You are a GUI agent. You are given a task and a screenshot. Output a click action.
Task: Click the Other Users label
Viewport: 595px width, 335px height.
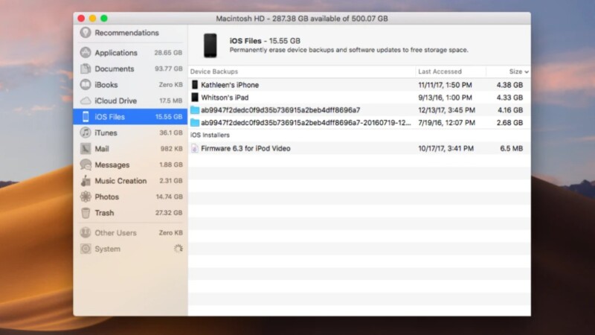click(x=115, y=233)
